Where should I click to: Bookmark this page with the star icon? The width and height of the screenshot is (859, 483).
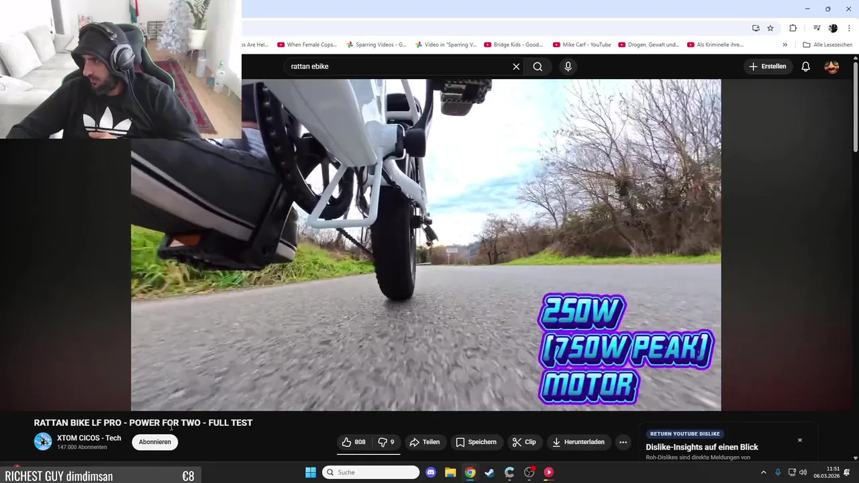coord(770,28)
